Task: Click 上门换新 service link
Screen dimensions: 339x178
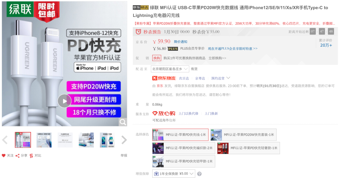Action: [x=211, y=113]
